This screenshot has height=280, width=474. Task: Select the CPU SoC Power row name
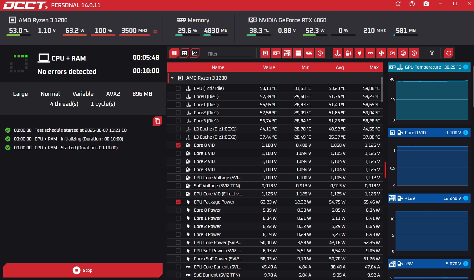point(217,251)
